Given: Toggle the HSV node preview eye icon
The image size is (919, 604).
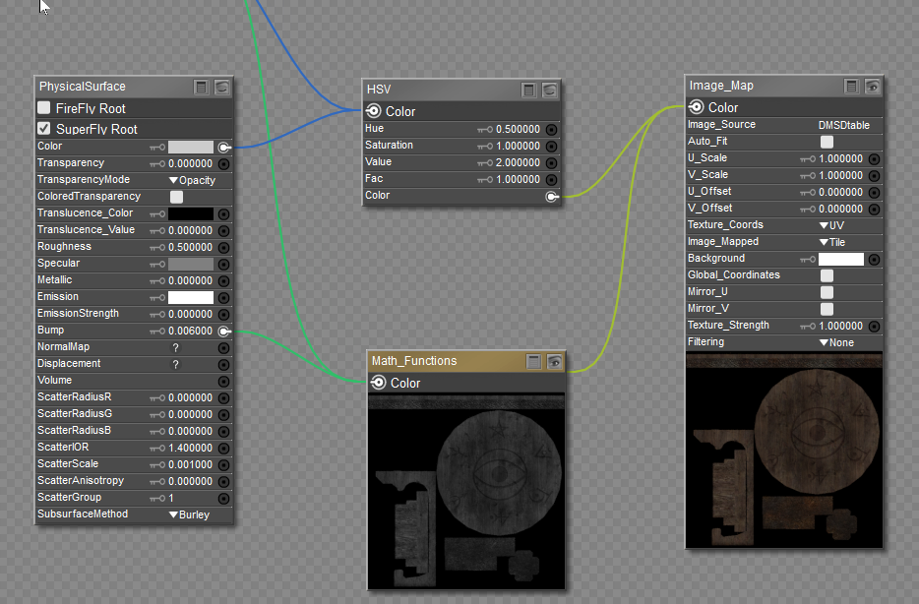Looking at the screenshot, I should (550, 90).
